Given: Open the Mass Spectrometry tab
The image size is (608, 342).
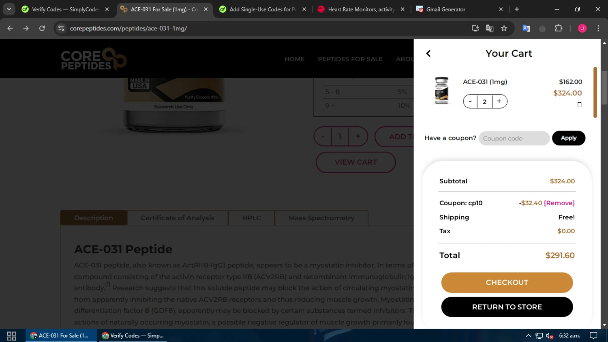Looking at the screenshot, I should [321, 218].
